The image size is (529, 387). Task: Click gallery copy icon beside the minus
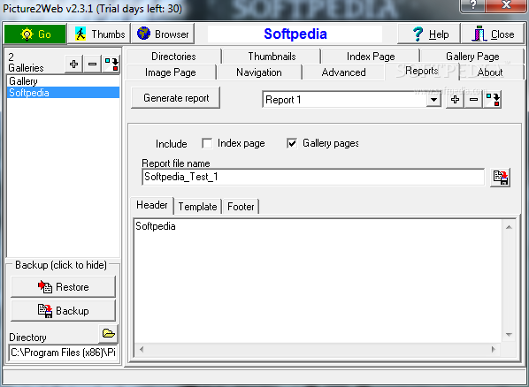111,64
